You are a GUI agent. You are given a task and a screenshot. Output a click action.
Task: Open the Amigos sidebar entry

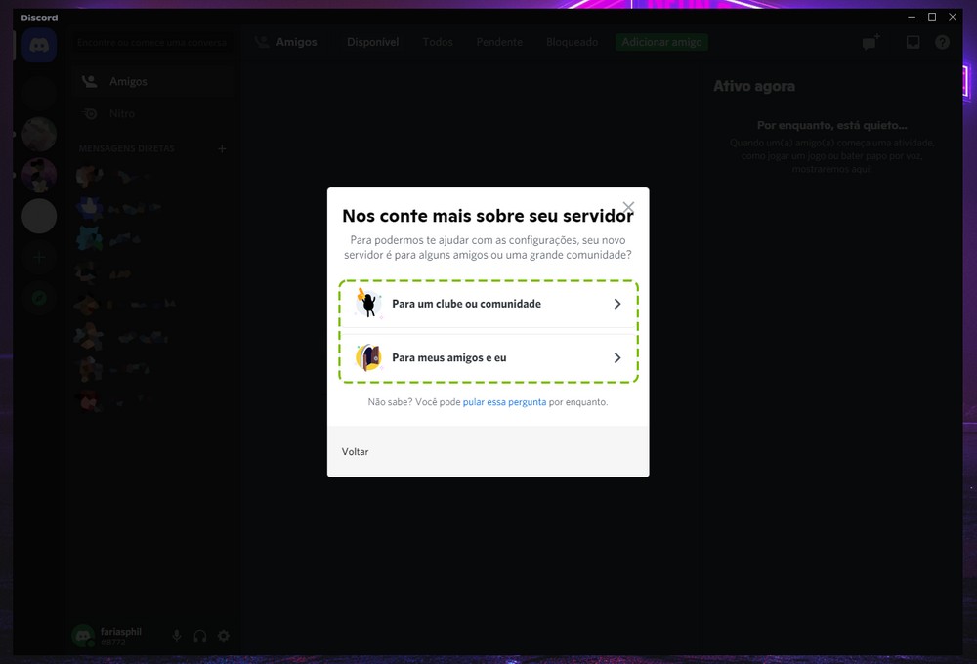152,82
